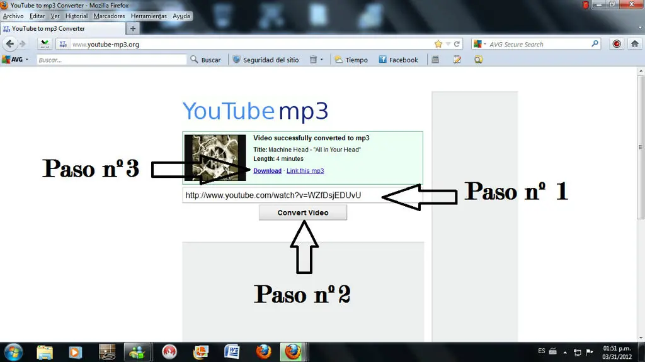Click the Buscar button in AVG toolbar
Image resolution: width=645 pixels, height=362 pixels.
(x=206, y=60)
